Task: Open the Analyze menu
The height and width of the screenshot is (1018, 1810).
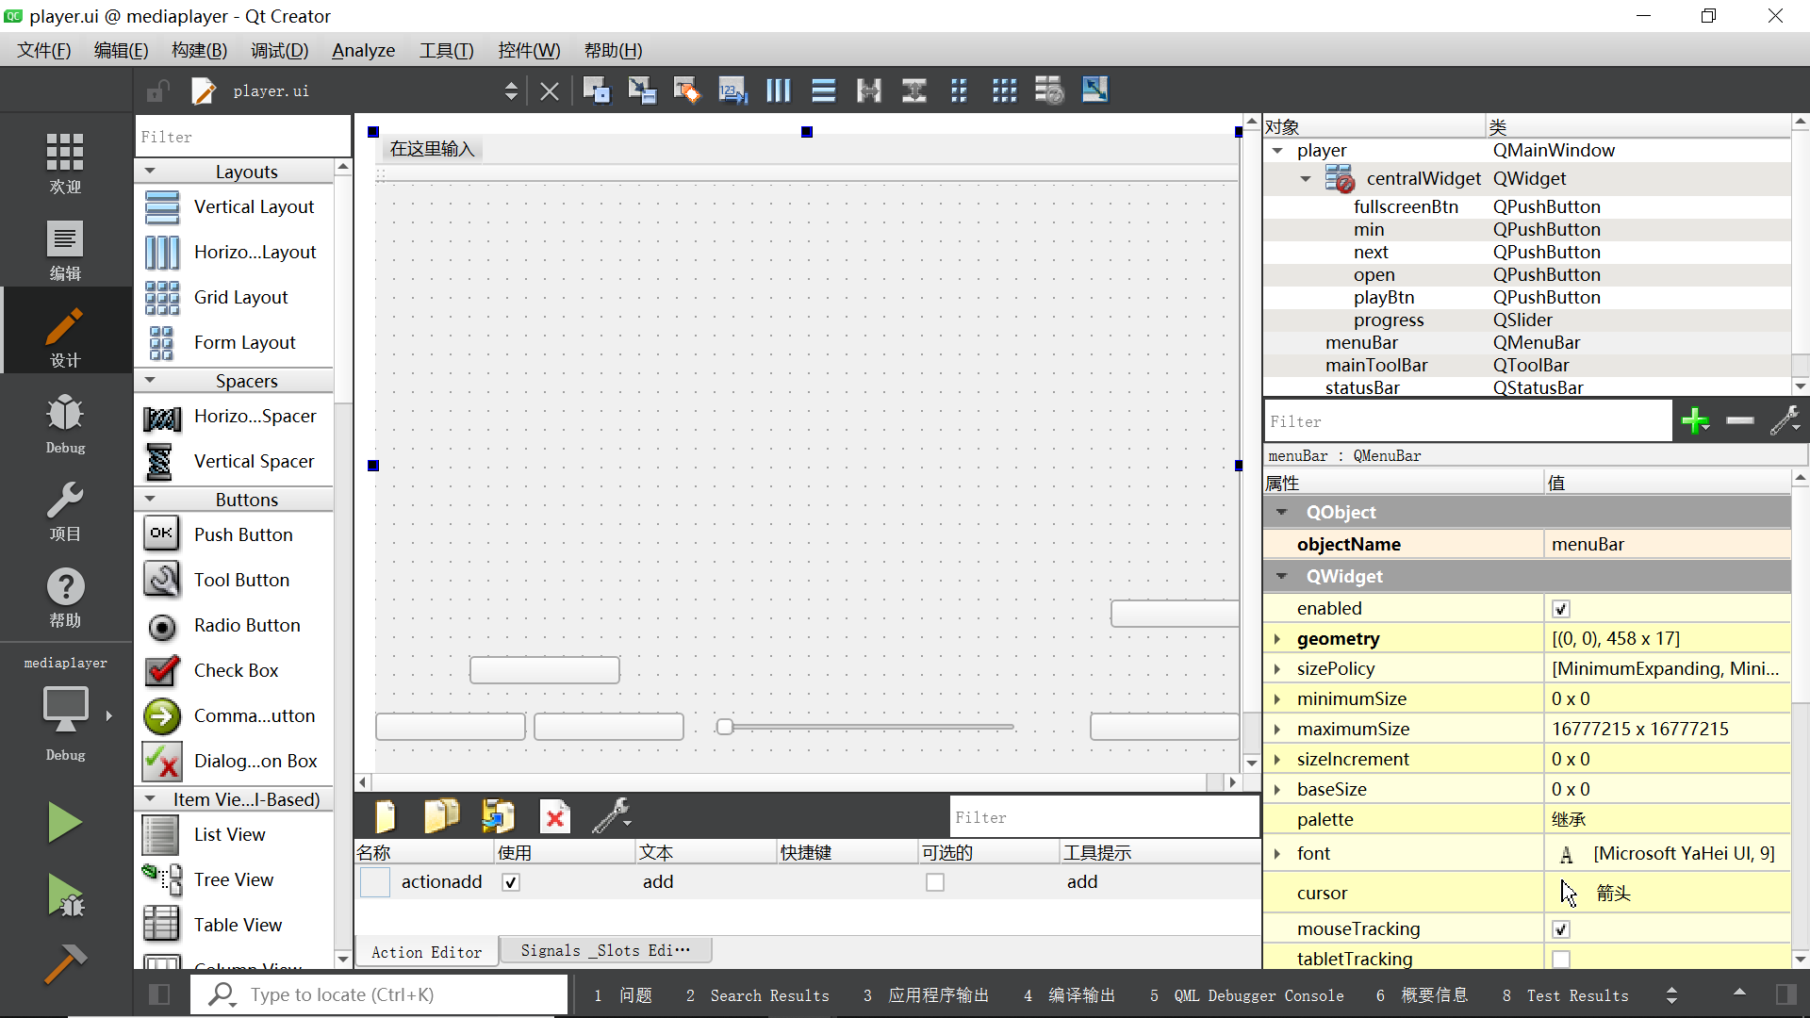Action: click(363, 50)
